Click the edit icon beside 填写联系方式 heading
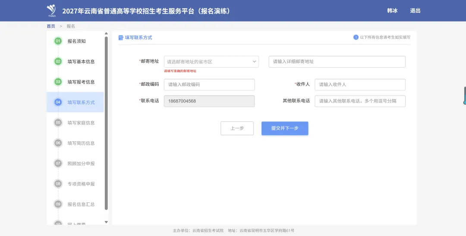 point(121,37)
